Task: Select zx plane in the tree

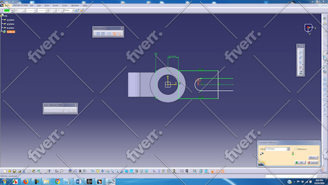Action: [x=10, y=28]
